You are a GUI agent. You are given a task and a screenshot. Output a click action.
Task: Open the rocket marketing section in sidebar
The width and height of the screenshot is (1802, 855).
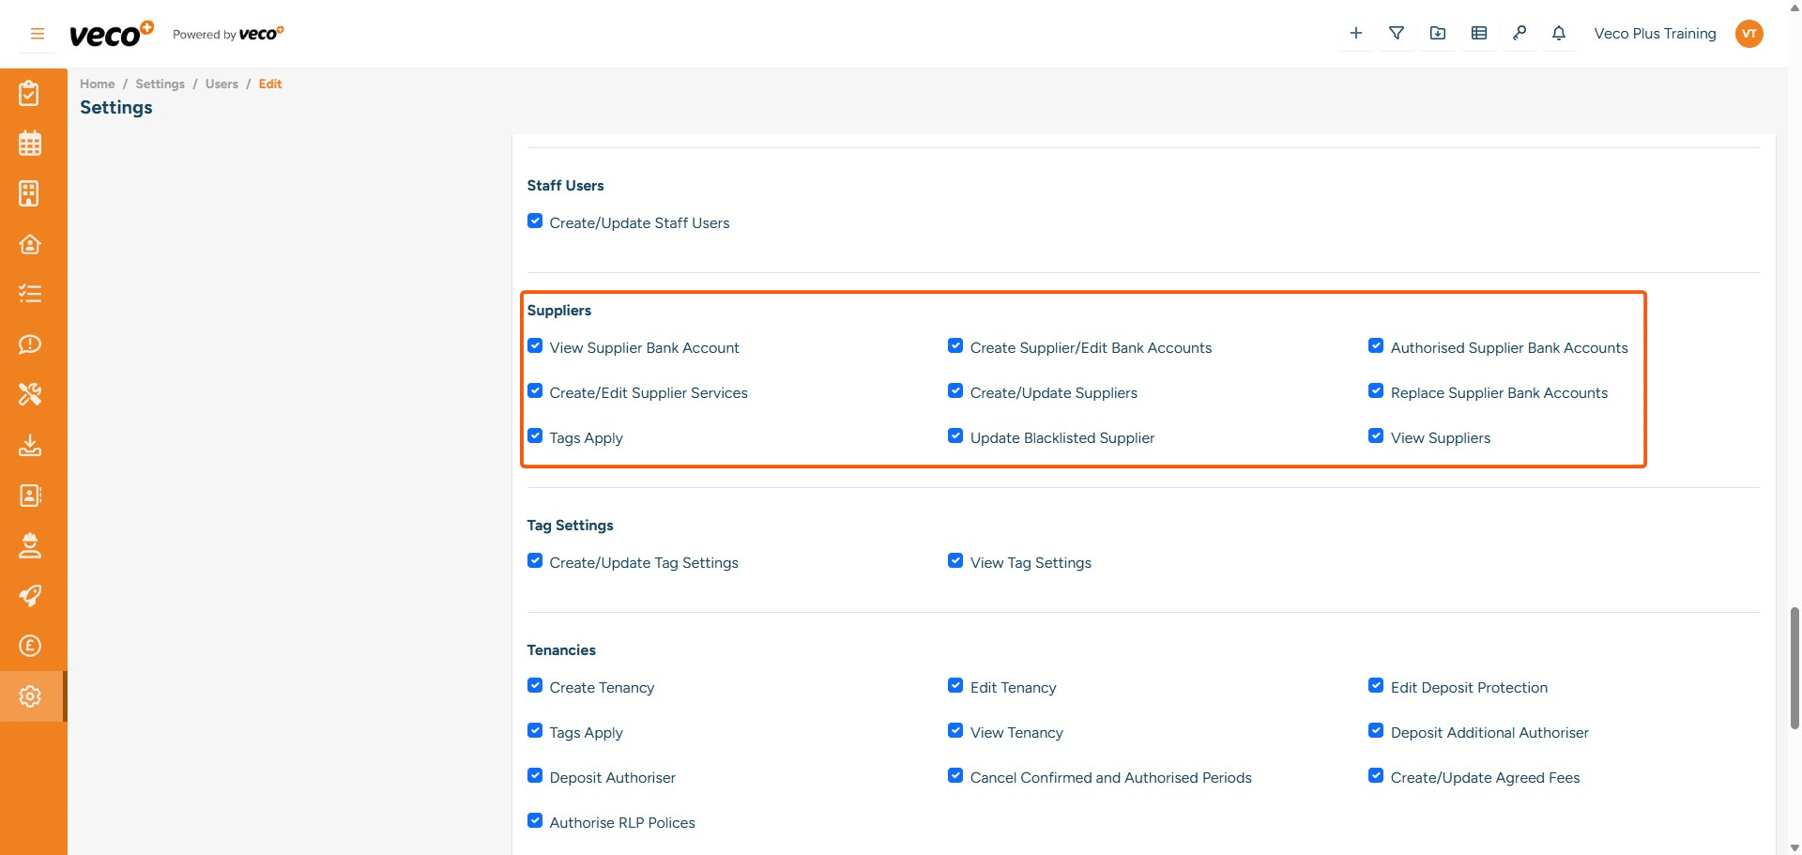click(30, 596)
